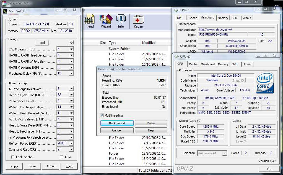283x175 pixels.
Task: Open the CAS# Latency (tCL) dropdown
Action: pos(71,49)
